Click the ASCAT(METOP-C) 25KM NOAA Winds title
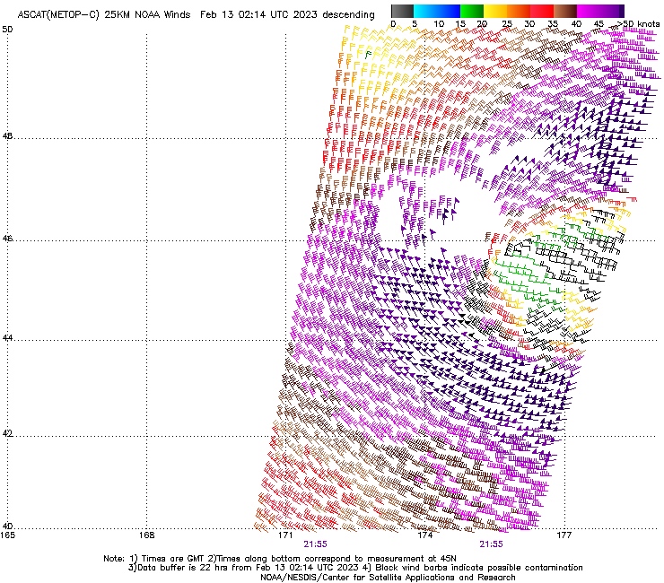 (x=104, y=15)
